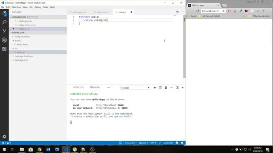Image resolution: width=273 pixels, height=153 pixels.
Task: Open Outlook from the taskbar
Action: click(x=48, y=149)
